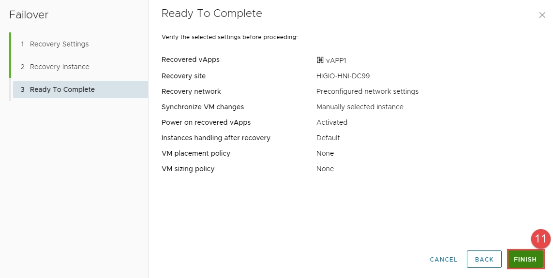Close the Failover wizard dialog
The width and height of the screenshot is (553, 278).
(x=542, y=15)
